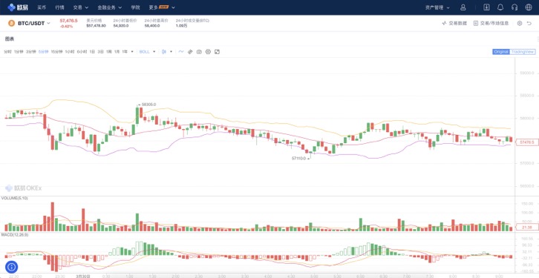
Task: Open the 学院 menu item
Action: (x=135, y=7)
